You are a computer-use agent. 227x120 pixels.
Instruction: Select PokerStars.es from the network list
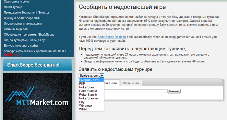click(91, 98)
